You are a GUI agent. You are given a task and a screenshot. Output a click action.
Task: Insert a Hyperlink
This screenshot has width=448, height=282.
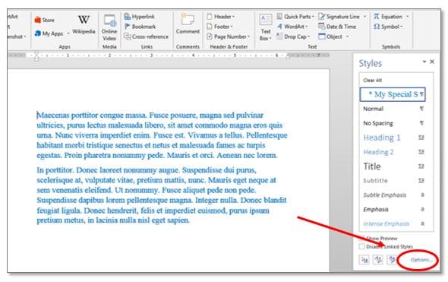[139, 17]
